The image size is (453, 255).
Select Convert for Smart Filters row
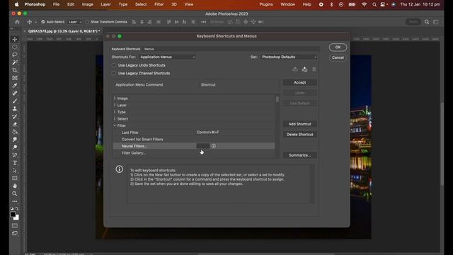(x=193, y=140)
